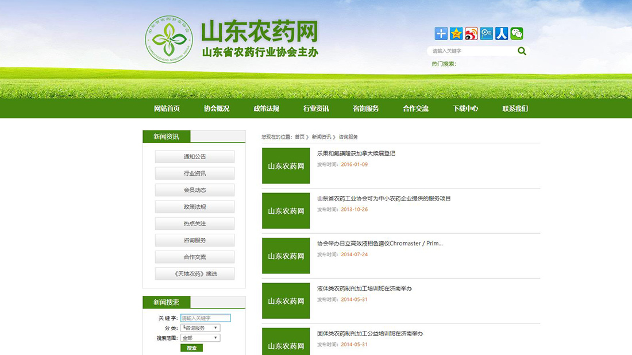The image size is (632, 355).
Task: Share to Renren via its icon
Action: click(x=502, y=33)
